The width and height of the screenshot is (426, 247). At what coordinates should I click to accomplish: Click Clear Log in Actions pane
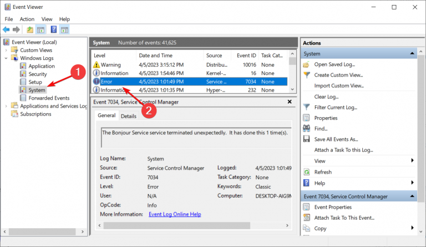pos(327,96)
